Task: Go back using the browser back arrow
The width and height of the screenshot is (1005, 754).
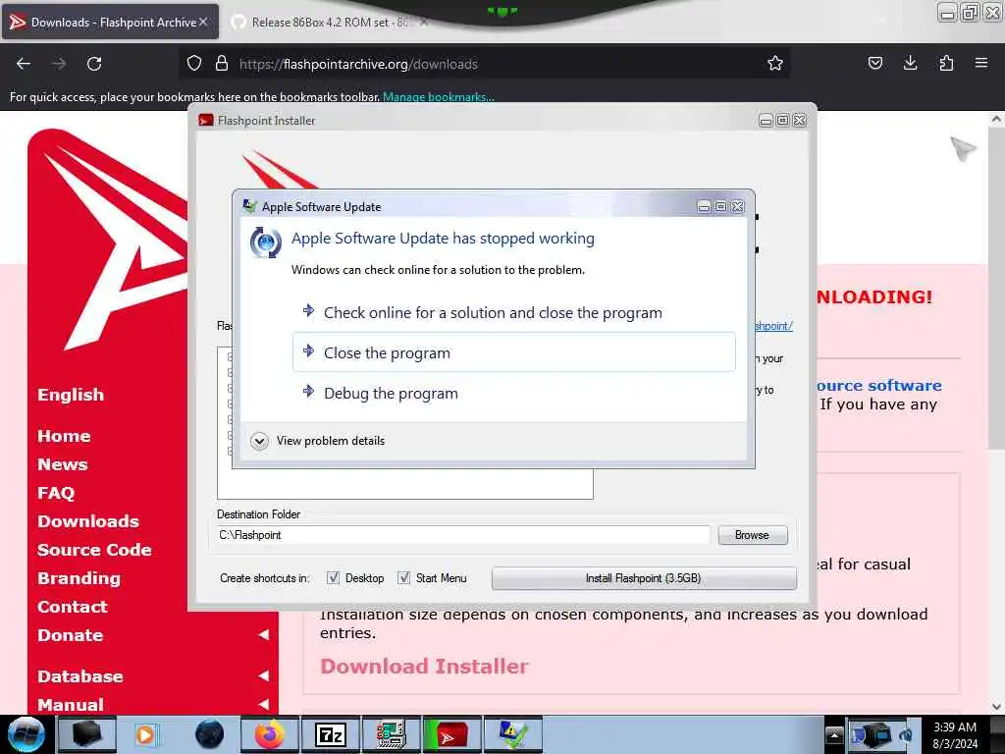Action: coord(24,64)
